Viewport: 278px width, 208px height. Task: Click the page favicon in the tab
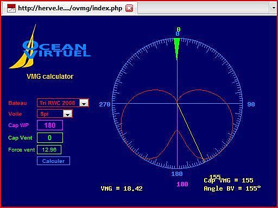click(x=11, y=8)
